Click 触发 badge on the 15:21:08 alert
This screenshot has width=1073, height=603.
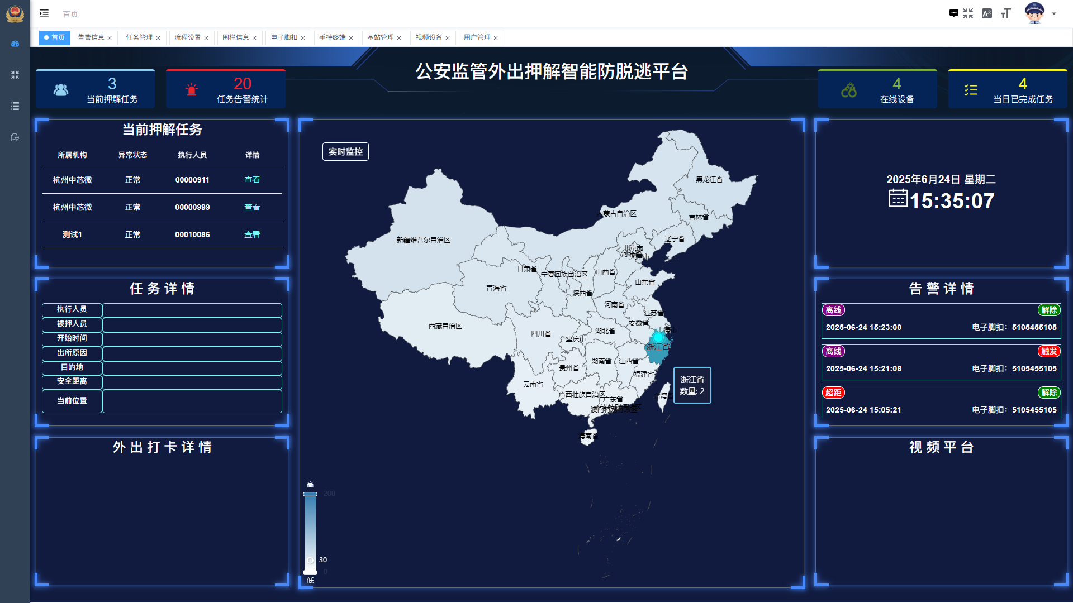(x=1048, y=352)
